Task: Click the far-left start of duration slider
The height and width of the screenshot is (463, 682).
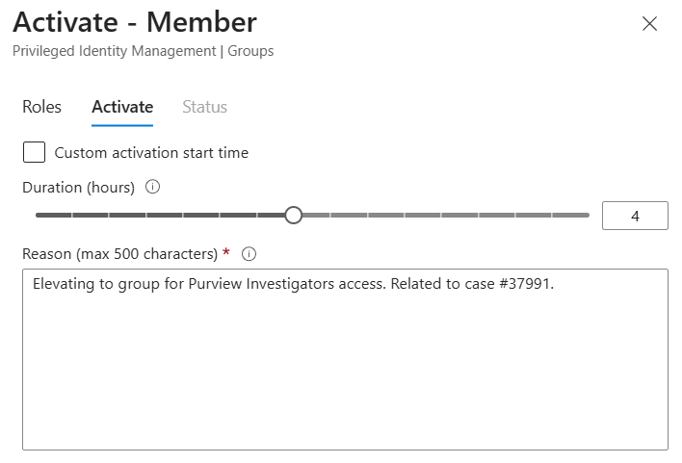Action: click(38, 216)
